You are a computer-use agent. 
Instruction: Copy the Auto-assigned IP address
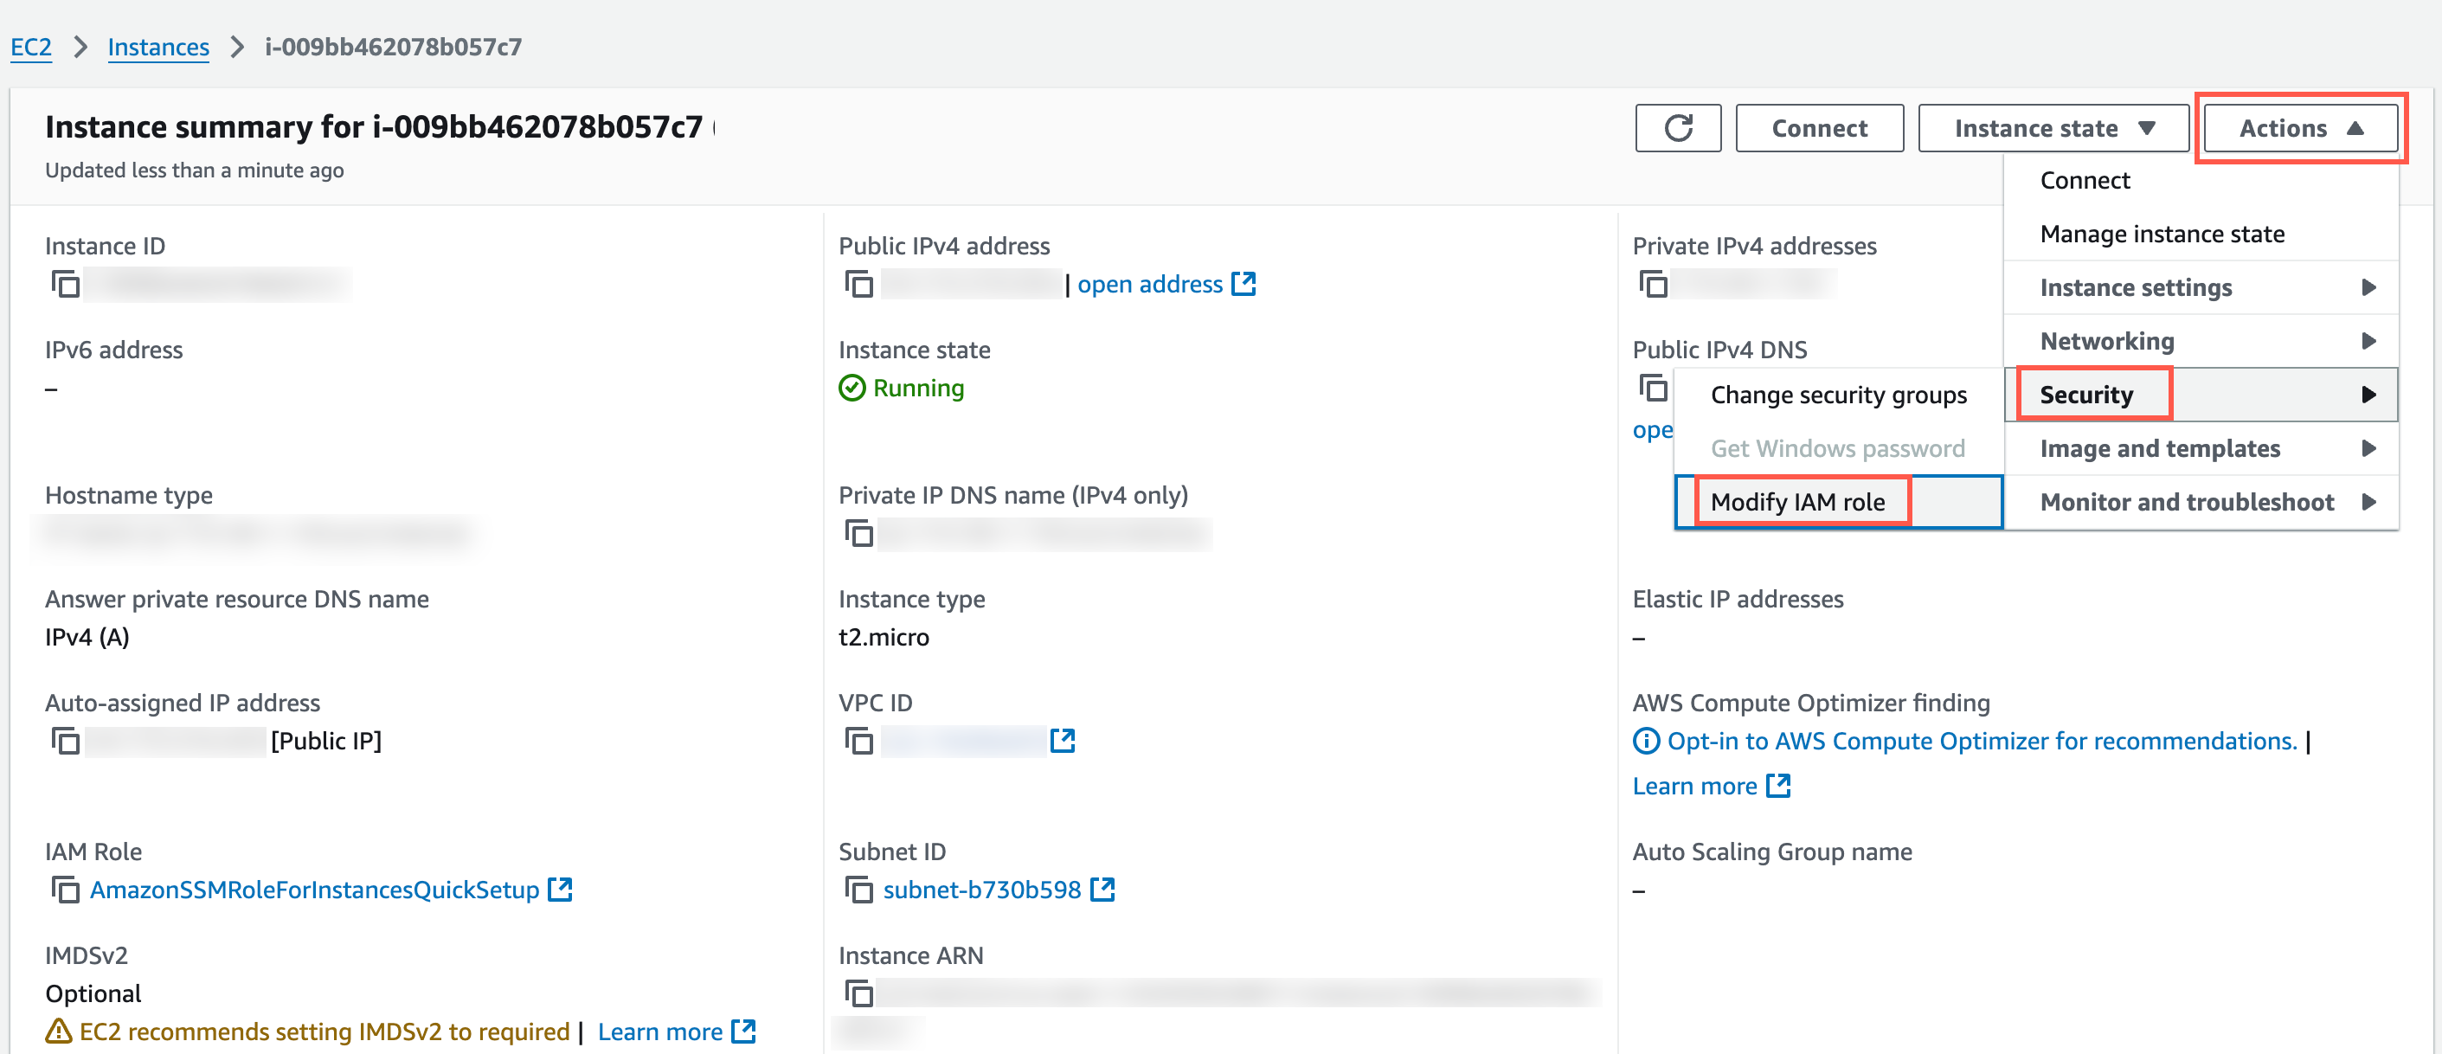pyautogui.click(x=66, y=740)
